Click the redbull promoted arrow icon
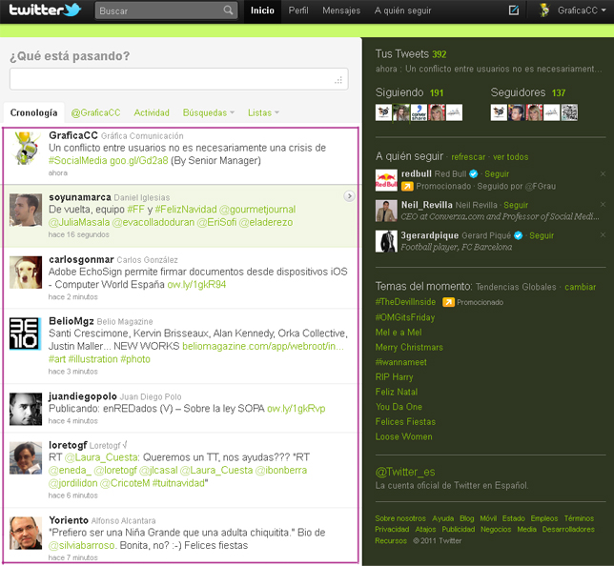The height and width of the screenshot is (566, 614). (x=407, y=187)
